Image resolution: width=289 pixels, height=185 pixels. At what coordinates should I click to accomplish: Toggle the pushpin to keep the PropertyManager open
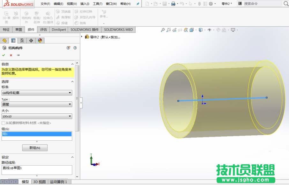tap(18, 55)
